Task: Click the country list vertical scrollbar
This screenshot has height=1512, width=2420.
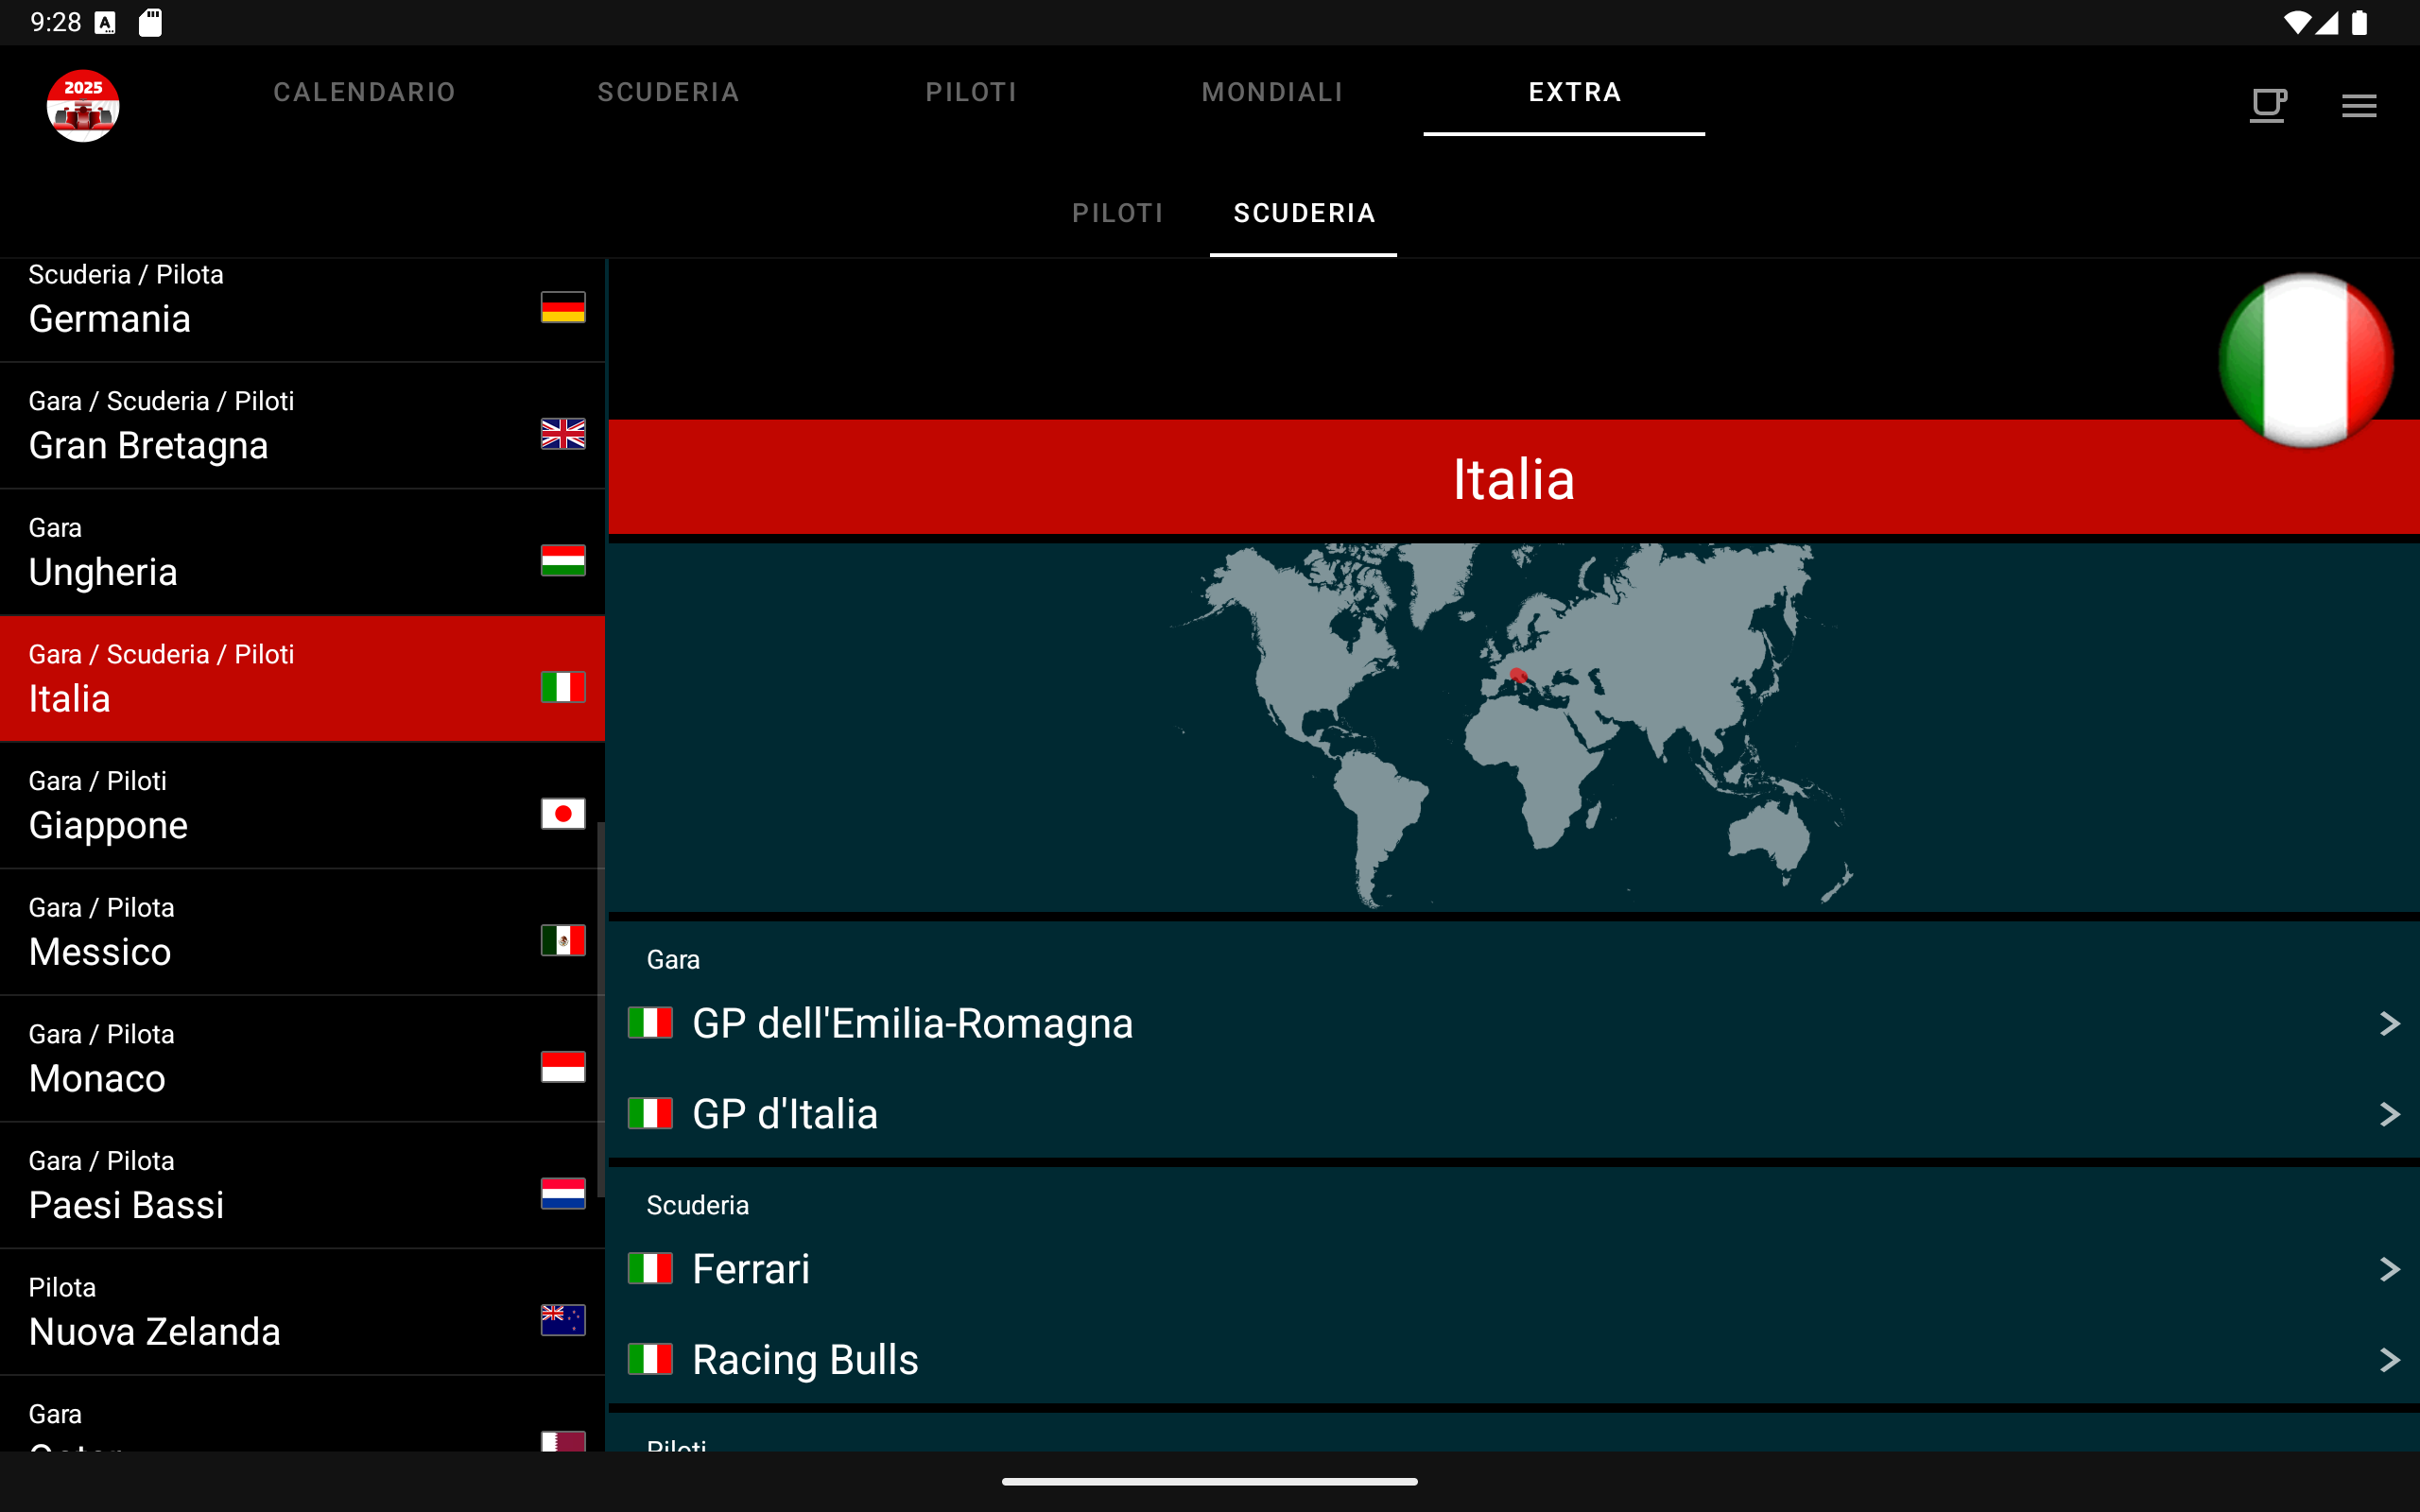Action: tap(601, 1010)
